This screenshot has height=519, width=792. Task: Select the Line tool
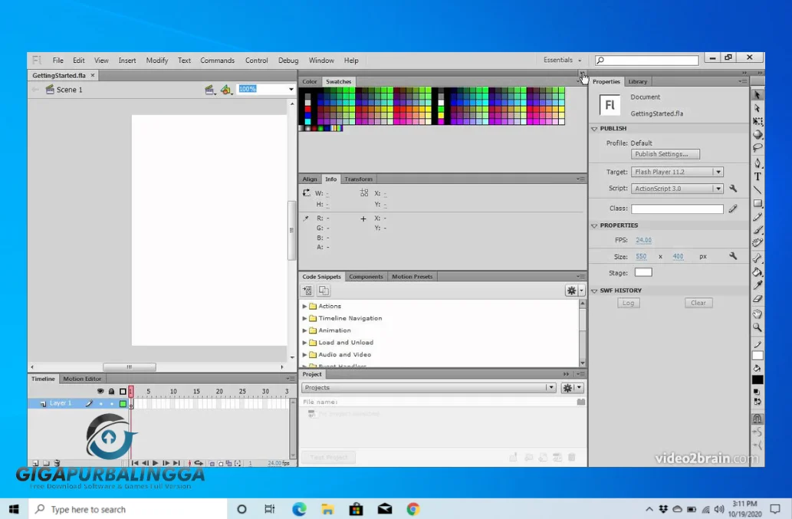pyautogui.click(x=757, y=190)
